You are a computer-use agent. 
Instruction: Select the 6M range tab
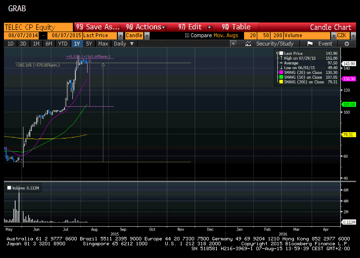pyautogui.click(x=49, y=44)
